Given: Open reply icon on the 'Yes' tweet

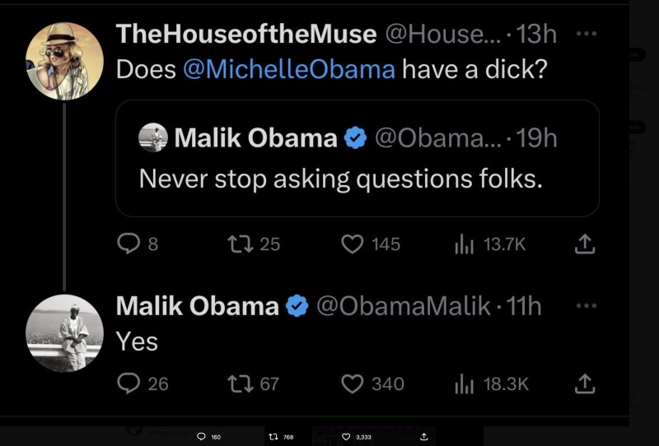Looking at the screenshot, I should click(129, 383).
